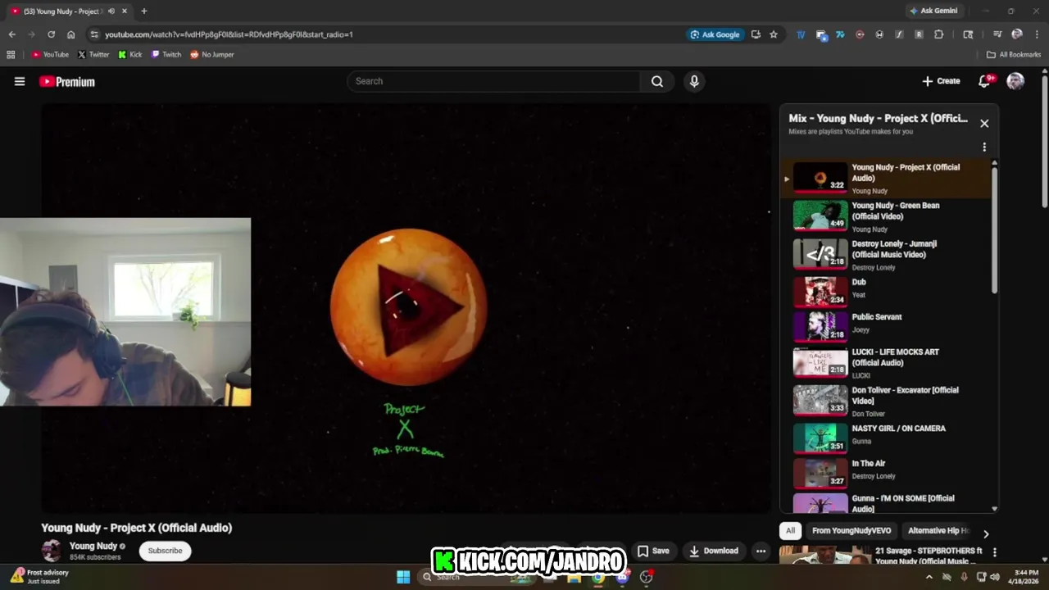Open YouTube account avatar menu
This screenshot has height=590, width=1049.
[1015, 81]
